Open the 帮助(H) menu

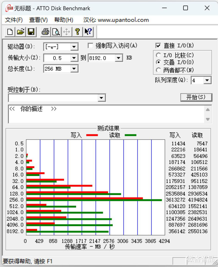(64, 20)
